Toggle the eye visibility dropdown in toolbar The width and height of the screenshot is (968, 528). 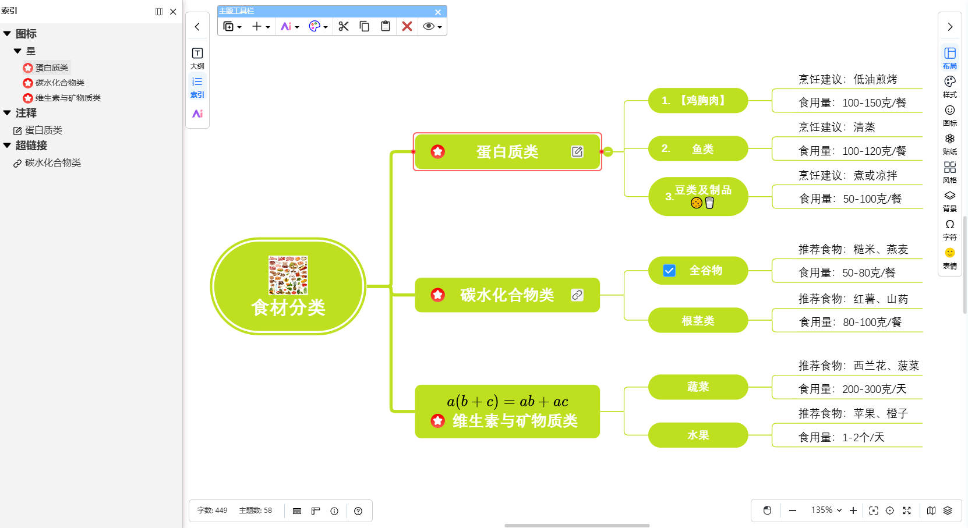pos(432,26)
